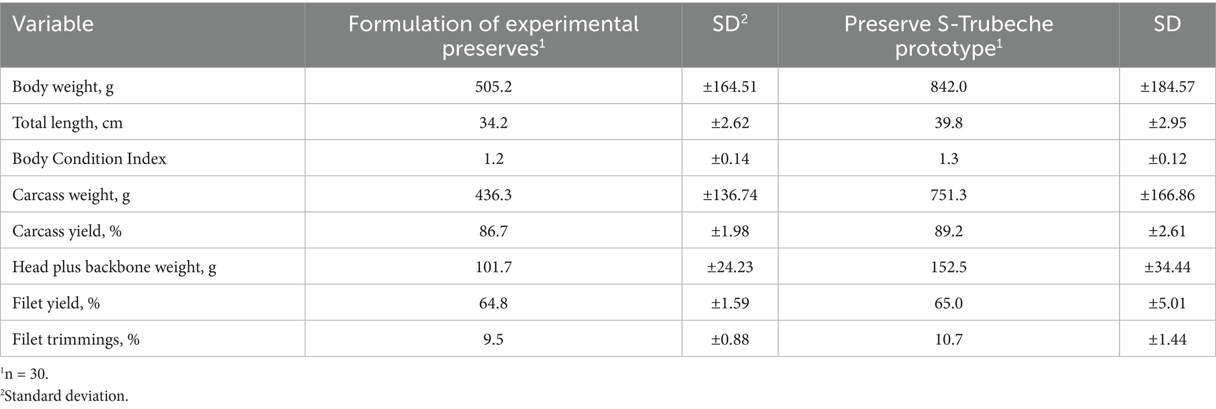Image resolution: width=1216 pixels, height=409 pixels.
Task: Click the Carcass weight, g row label
Action: pos(71,195)
